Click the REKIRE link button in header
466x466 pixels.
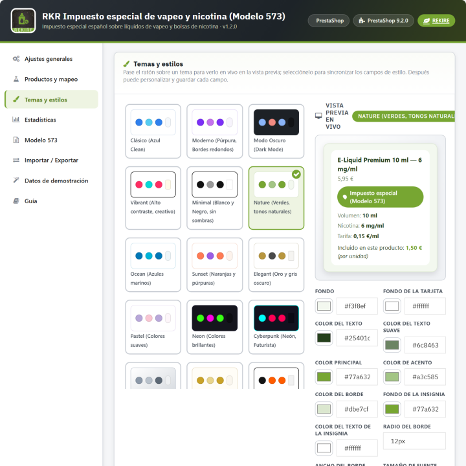pos(436,21)
